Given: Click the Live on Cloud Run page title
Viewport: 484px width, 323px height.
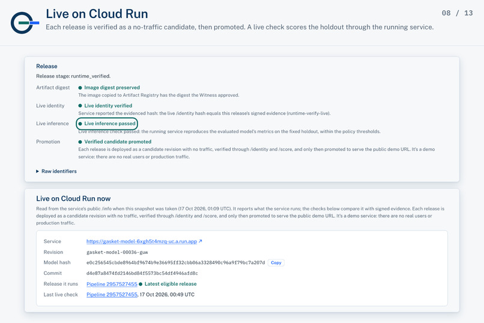Looking at the screenshot, I should 97,14.
